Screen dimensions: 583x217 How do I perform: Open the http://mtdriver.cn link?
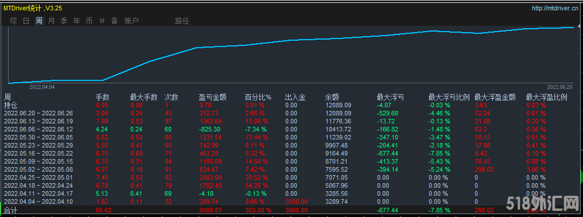click(x=555, y=8)
